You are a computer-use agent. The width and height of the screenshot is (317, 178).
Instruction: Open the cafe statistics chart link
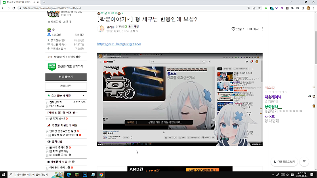pyautogui.click(x=67, y=22)
